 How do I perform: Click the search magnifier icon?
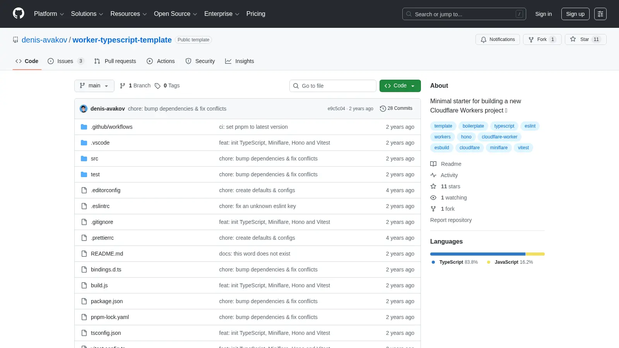(409, 14)
